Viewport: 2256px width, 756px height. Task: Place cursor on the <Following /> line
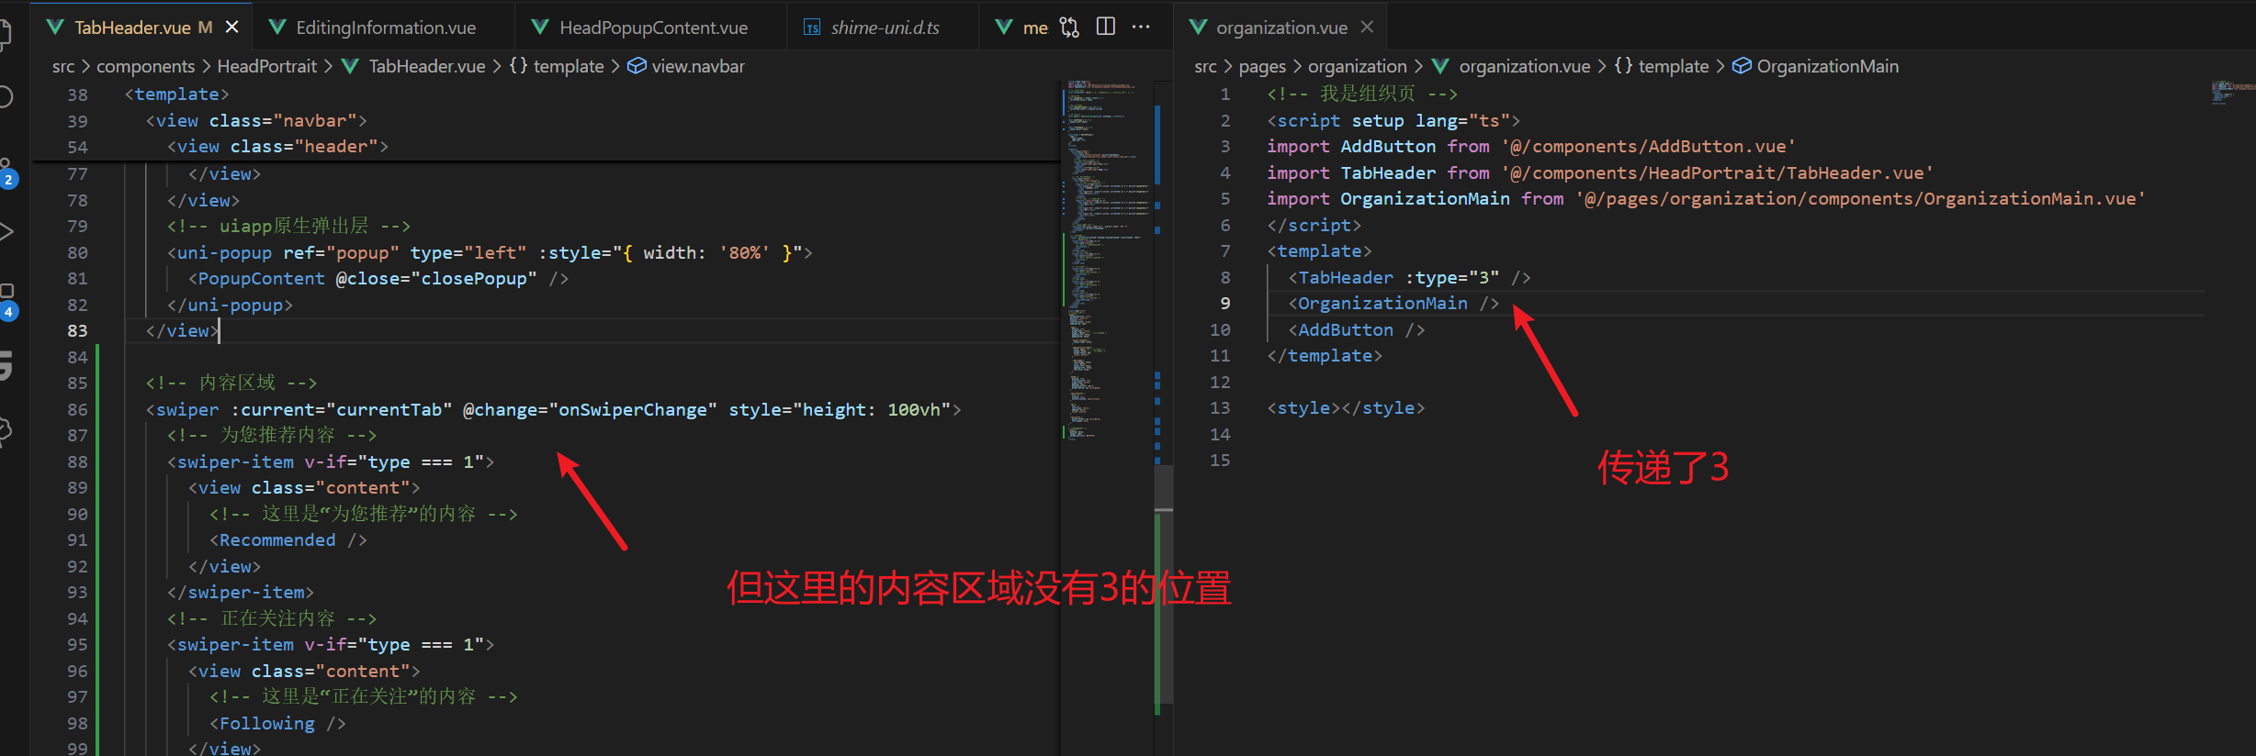click(277, 724)
